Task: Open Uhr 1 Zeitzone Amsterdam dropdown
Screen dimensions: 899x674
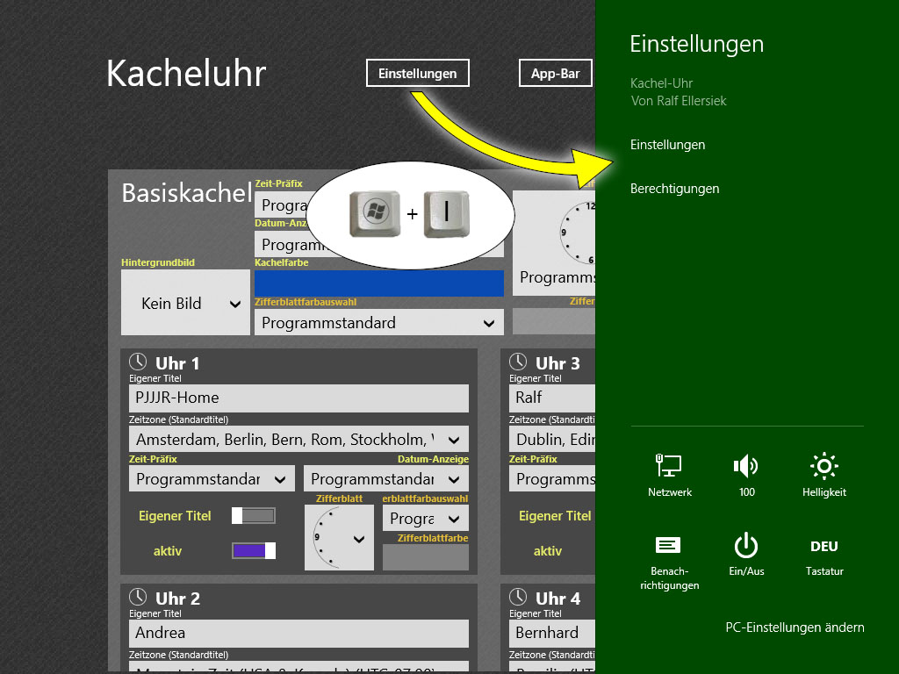Action: coord(298,440)
